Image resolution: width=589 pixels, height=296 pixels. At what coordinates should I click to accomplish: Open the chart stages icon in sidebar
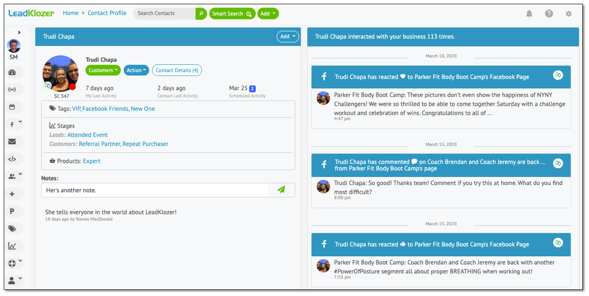[x=12, y=246]
